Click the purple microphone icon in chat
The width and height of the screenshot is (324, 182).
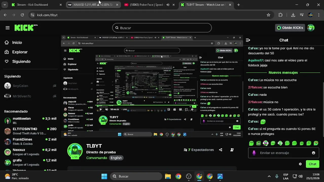[x=254, y=153]
